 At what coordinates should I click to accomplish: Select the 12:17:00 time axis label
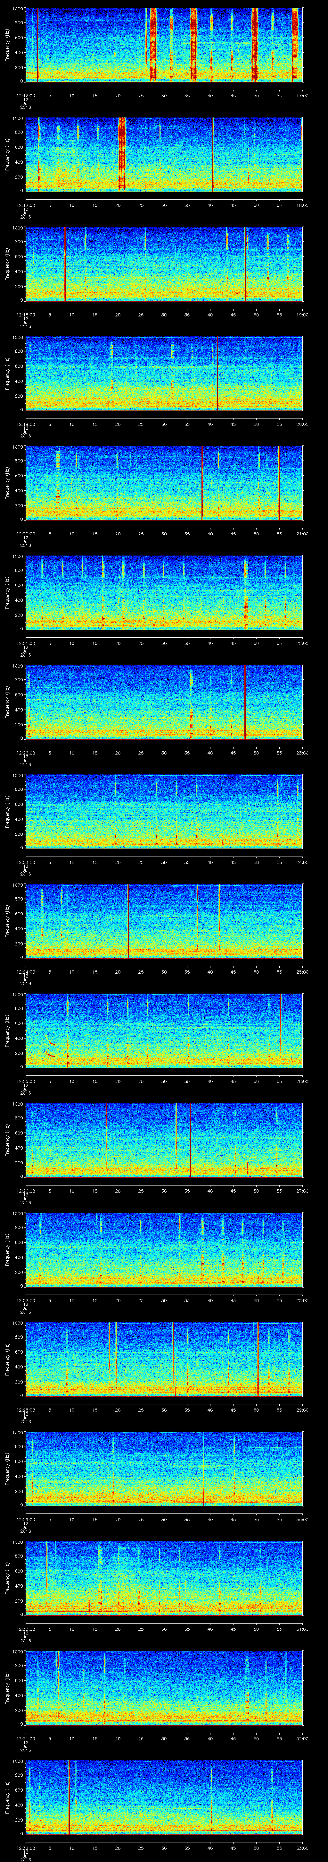pyautogui.click(x=26, y=205)
